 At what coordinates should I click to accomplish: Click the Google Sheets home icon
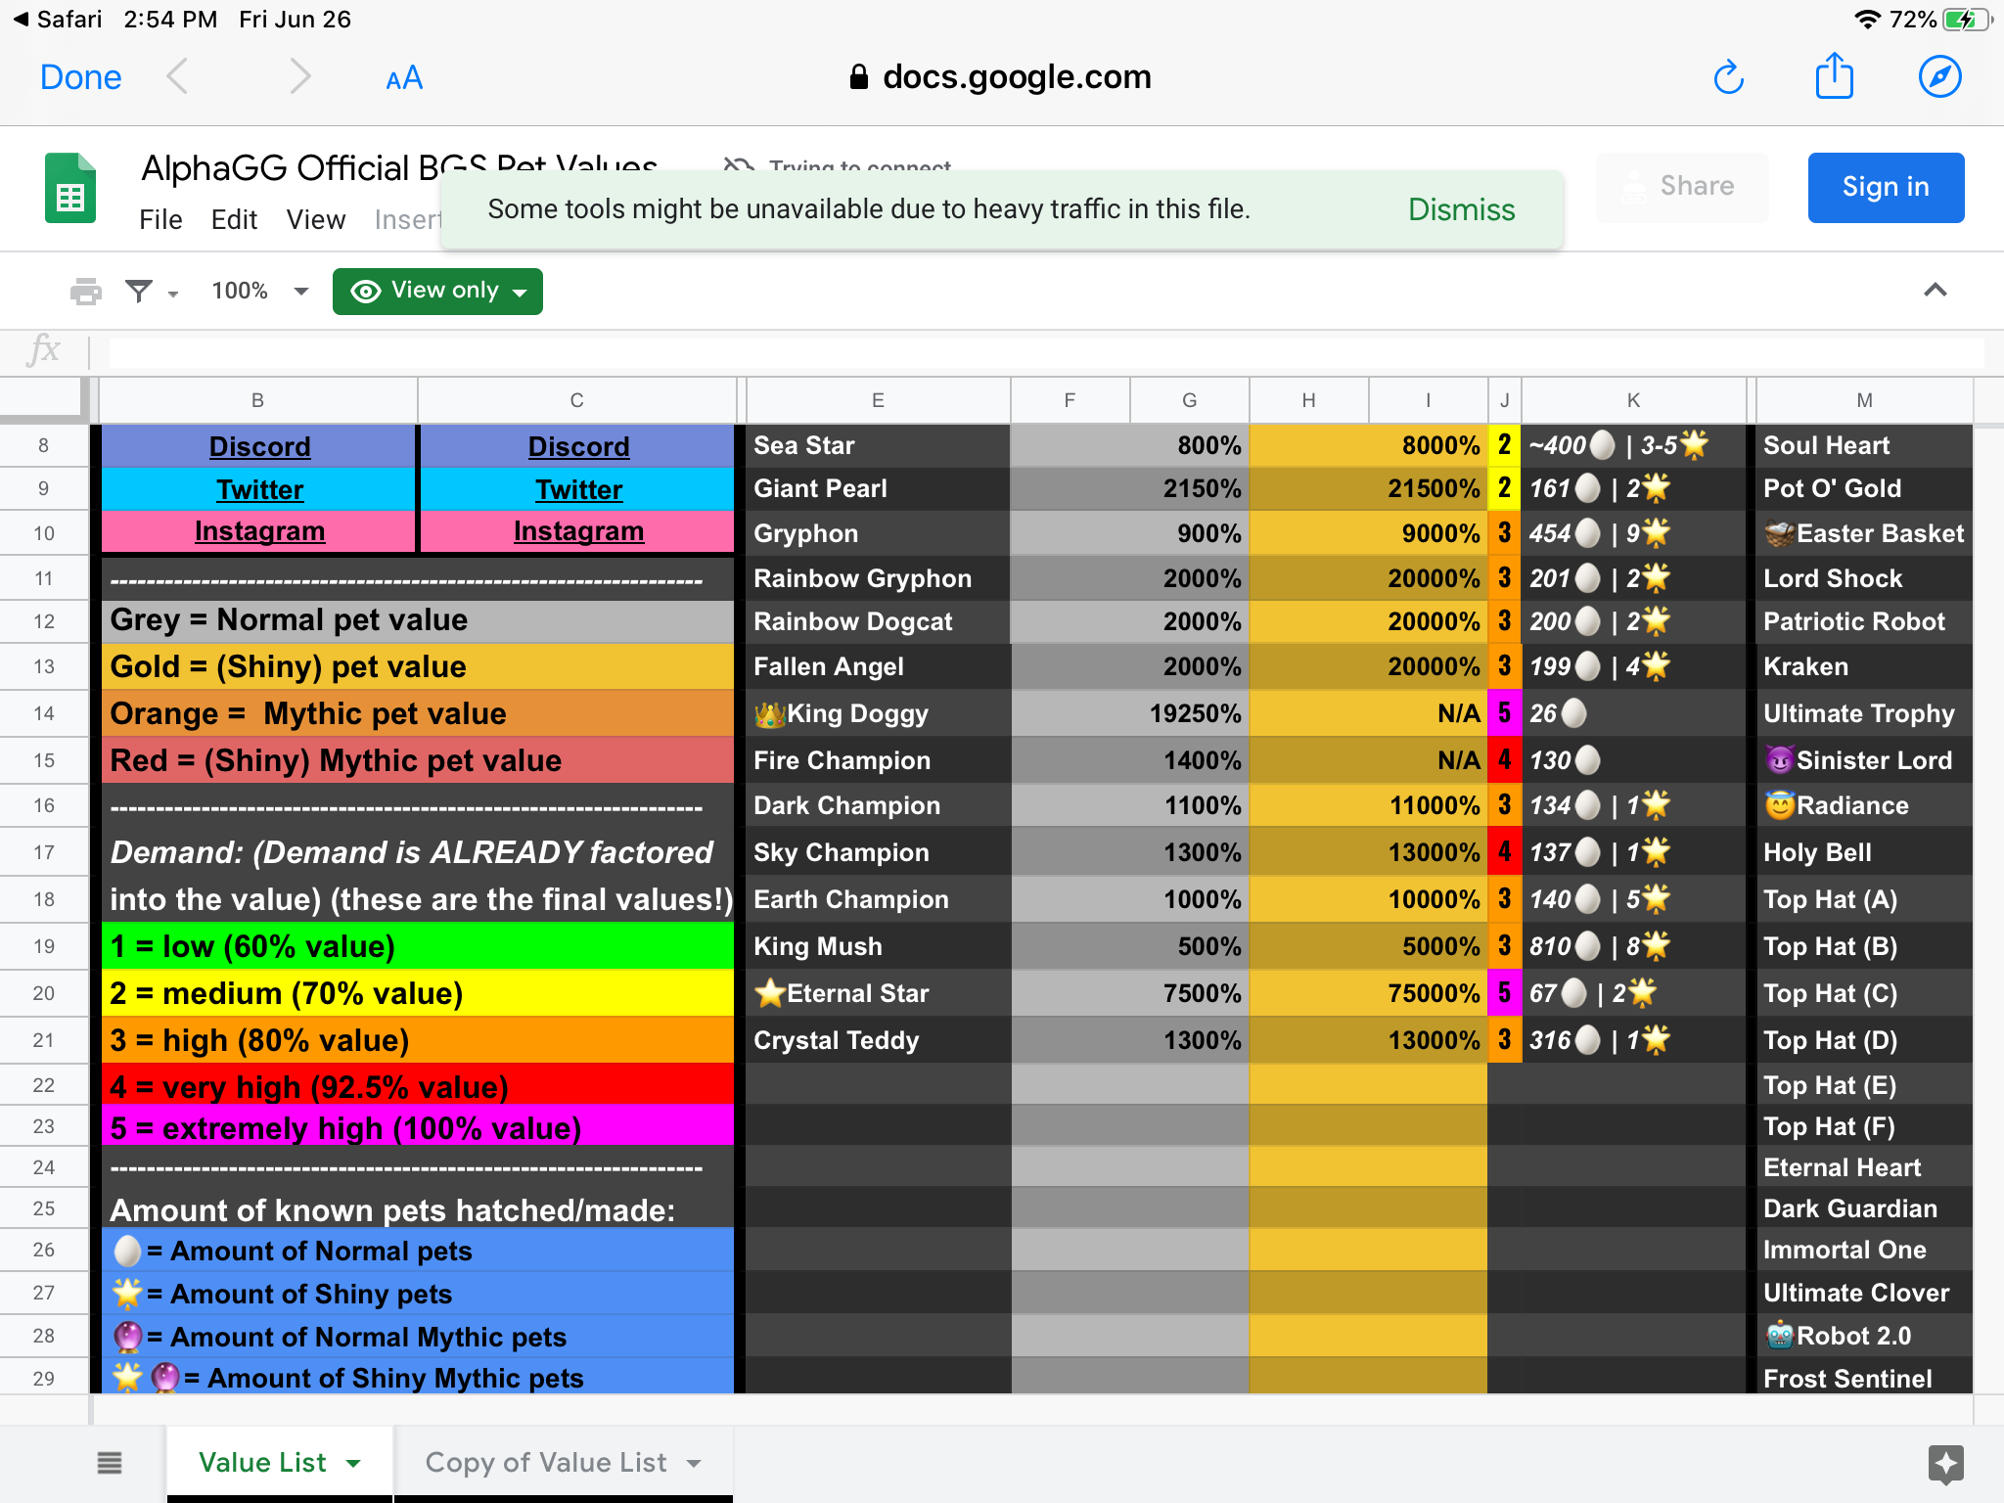70,189
